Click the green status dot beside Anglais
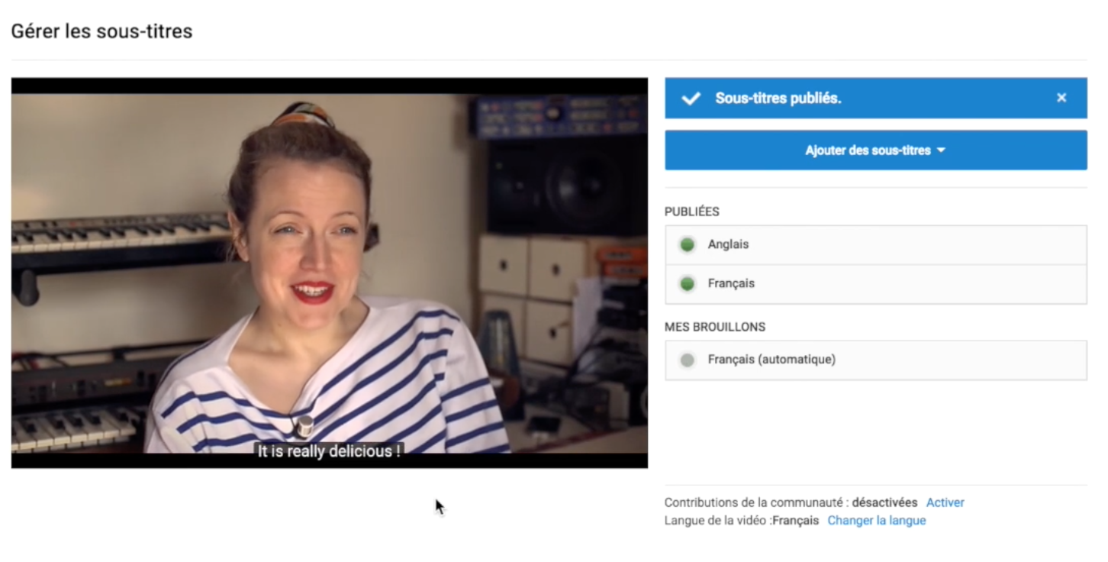Viewport: 1108px width, 562px height. coord(687,245)
